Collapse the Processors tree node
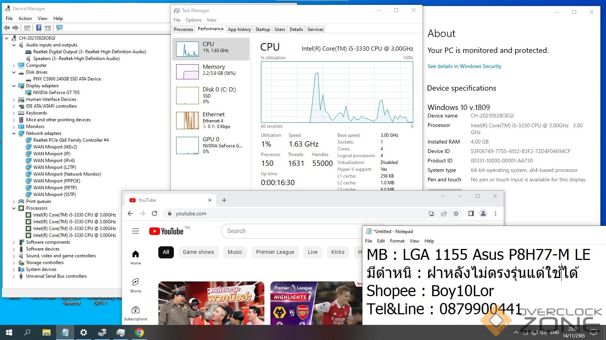 click(x=14, y=208)
